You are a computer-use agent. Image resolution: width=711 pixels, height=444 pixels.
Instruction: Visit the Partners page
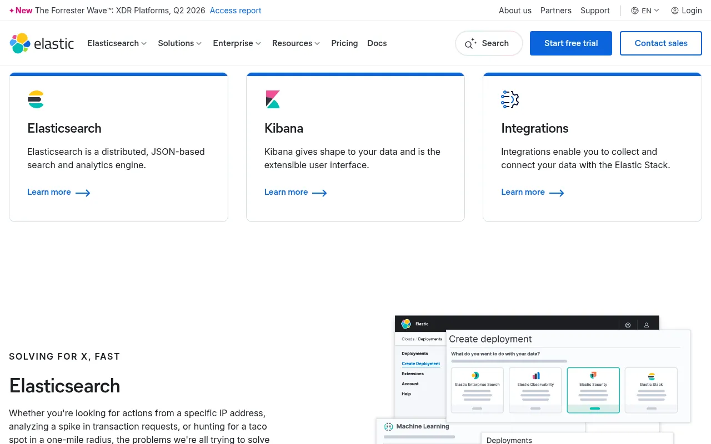[x=556, y=11]
